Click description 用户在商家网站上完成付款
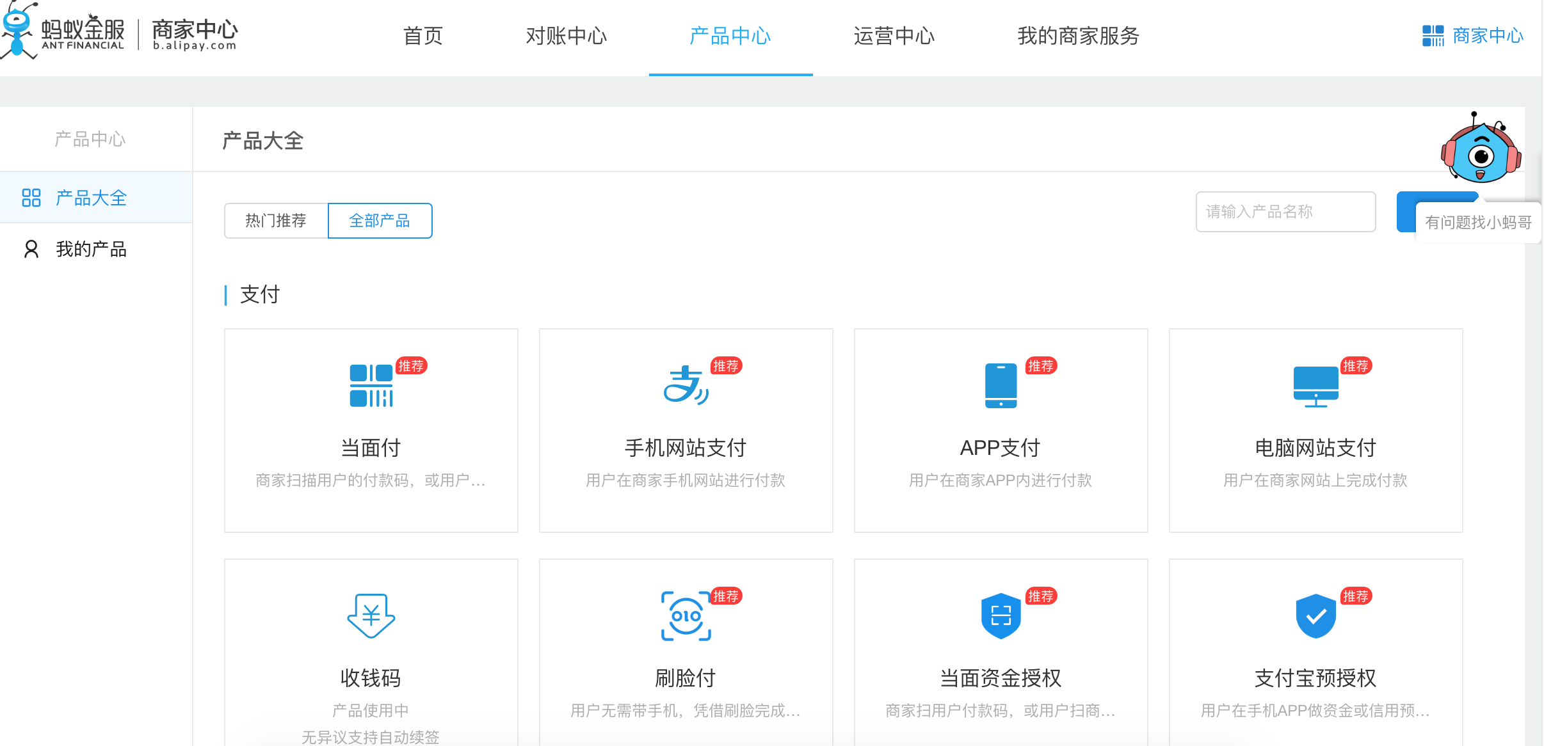This screenshot has width=1544, height=746. [x=1315, y=480]
